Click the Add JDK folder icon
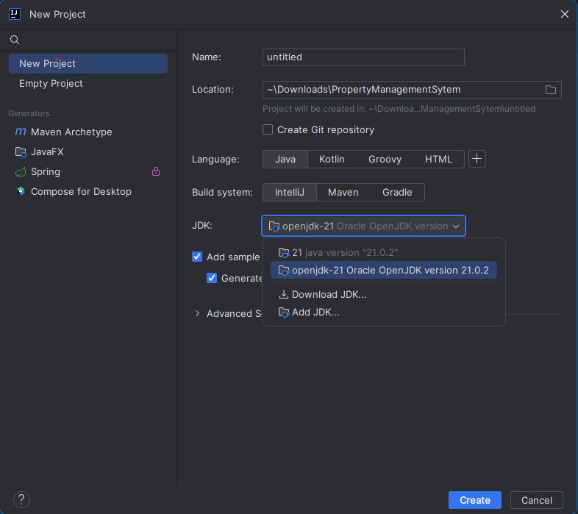 [x=283, y=313]
